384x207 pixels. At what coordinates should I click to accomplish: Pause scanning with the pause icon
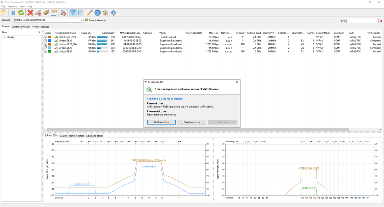(x=13, y=13)
